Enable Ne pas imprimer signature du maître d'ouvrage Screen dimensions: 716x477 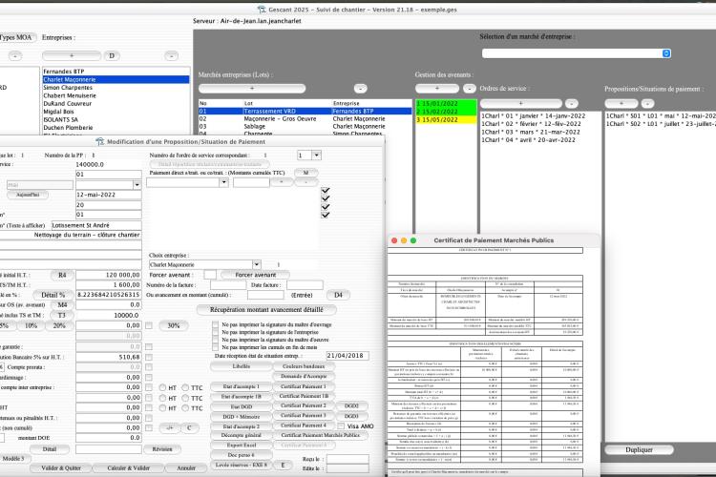click(x=215, y=324)
